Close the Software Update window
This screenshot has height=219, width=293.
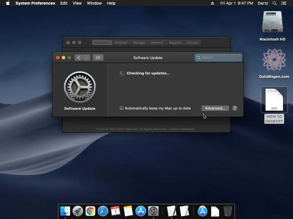58,58
